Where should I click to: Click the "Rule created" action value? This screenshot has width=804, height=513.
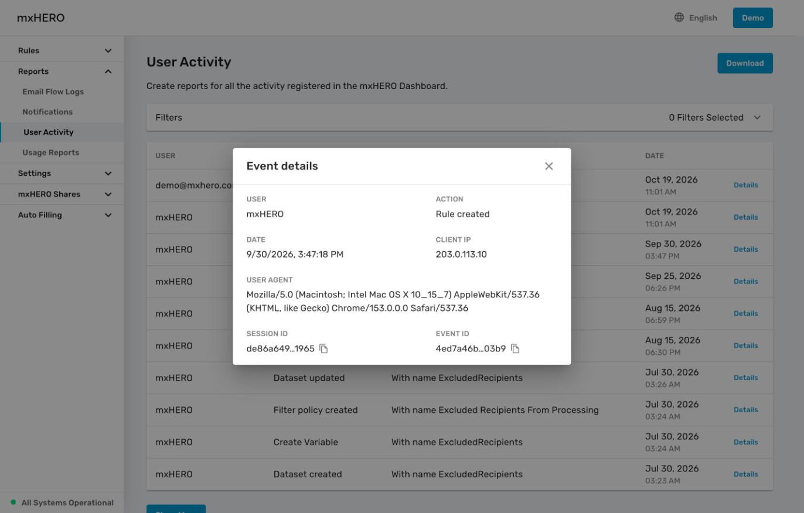[x=462, y=214]
